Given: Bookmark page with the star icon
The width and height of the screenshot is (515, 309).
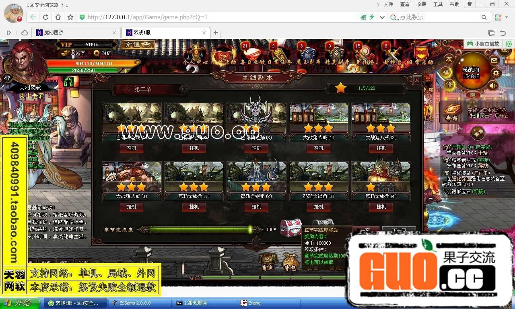Looking at the screenshot, I should pyautogui.click(x=70, y=17).
